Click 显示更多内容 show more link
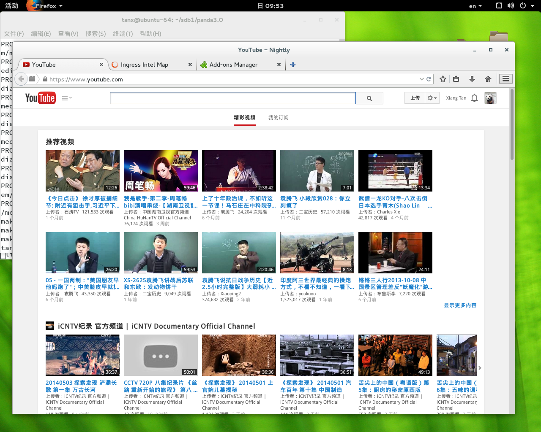This screenshot has width=541, height=432. (460, 305)
